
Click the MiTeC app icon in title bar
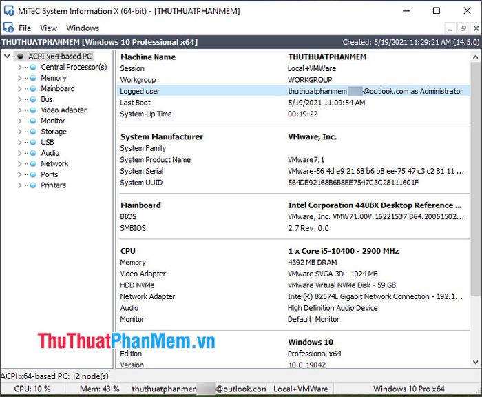click(x=9, y=11)
